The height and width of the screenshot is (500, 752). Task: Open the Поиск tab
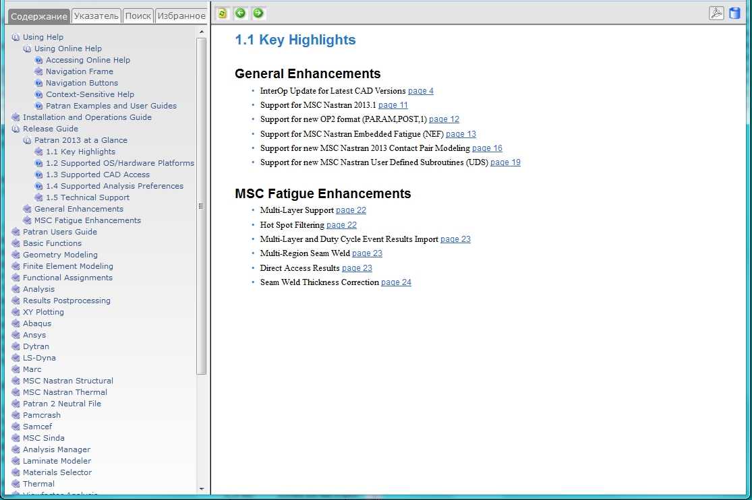click(138, 15)
